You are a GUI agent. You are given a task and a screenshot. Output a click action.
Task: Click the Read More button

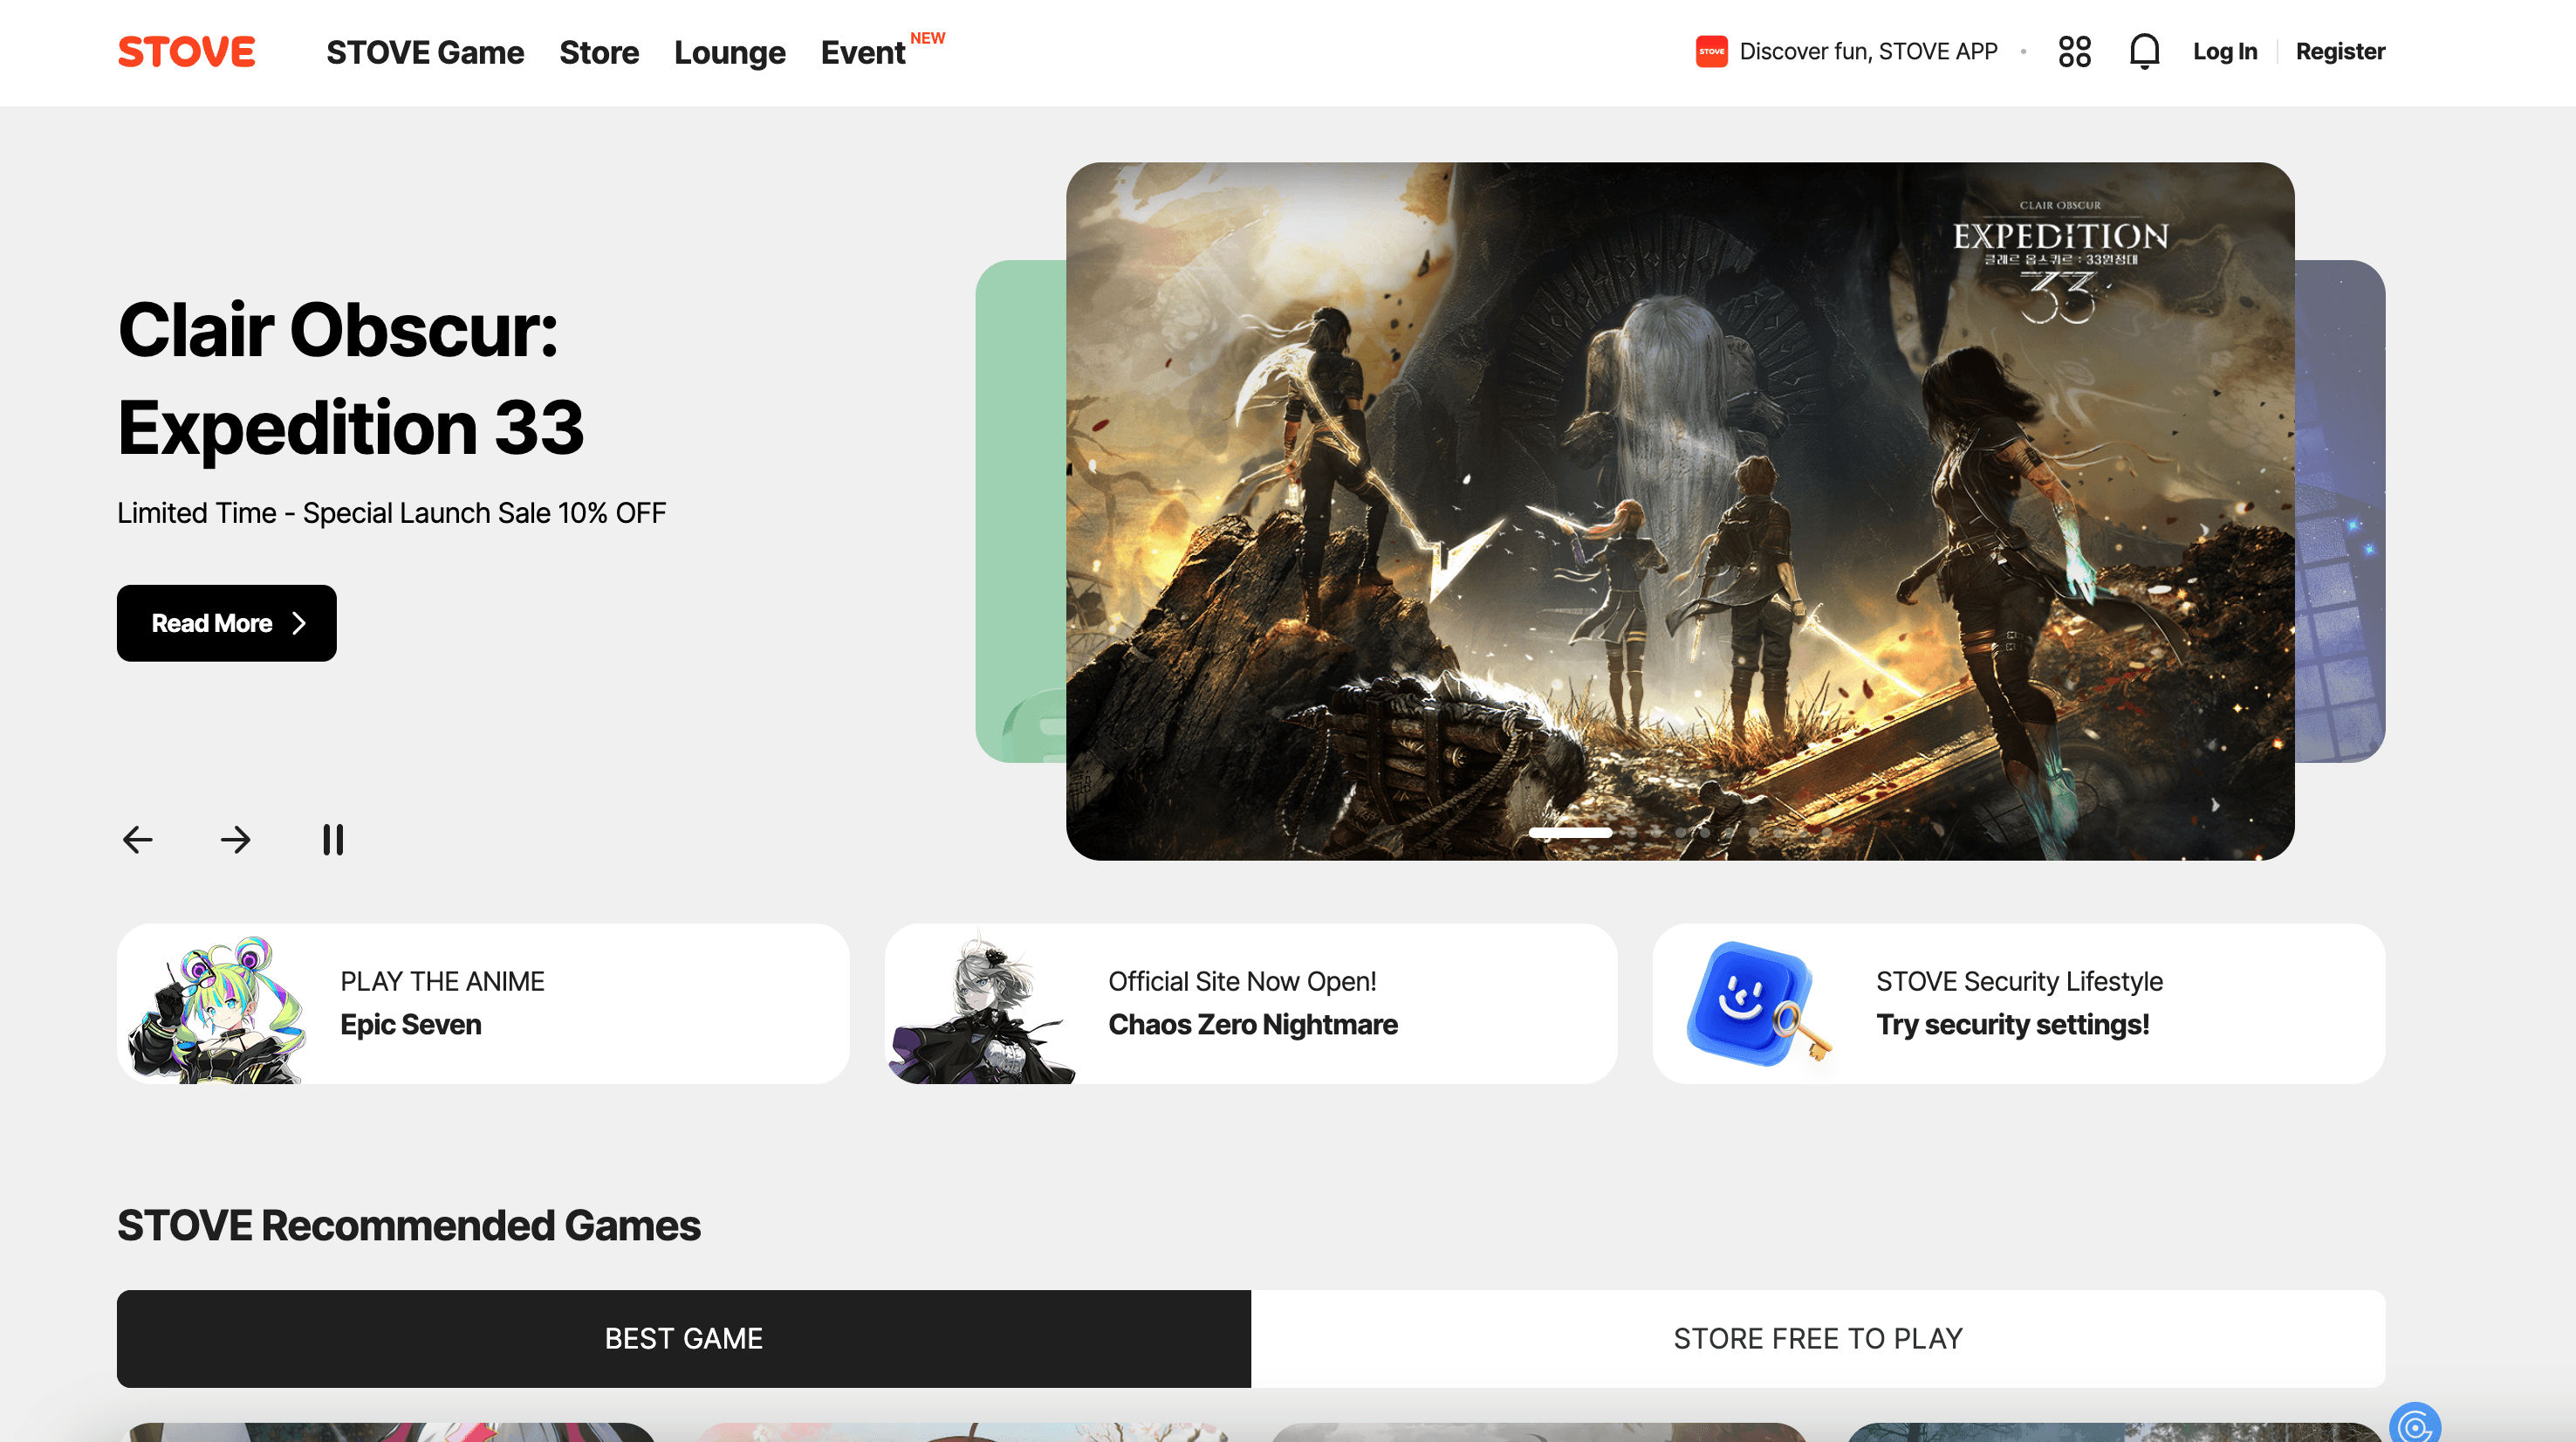tap(227, 623)
